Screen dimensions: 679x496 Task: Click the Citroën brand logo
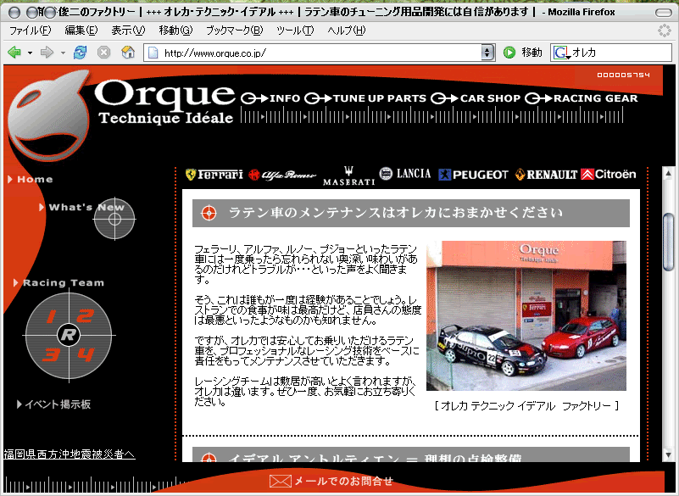tap(609, 174)
